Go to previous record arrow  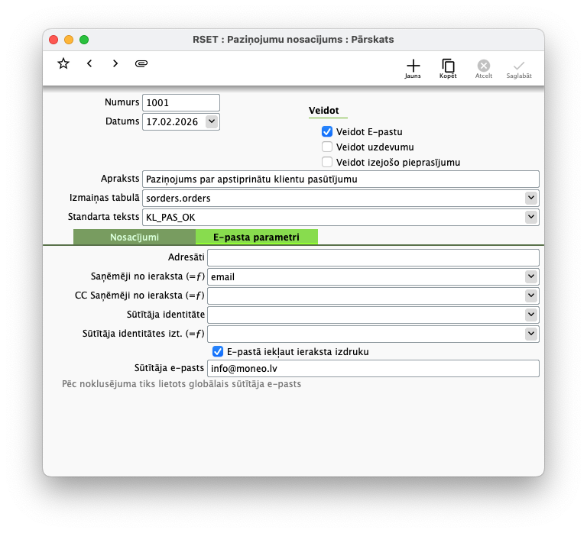pyautogui.click(x=89, y=63)
